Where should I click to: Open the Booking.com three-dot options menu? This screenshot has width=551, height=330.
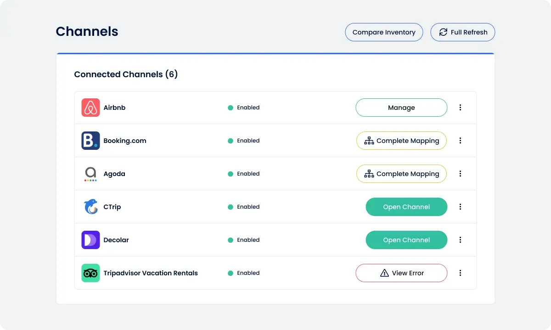[x=460, y=141]
